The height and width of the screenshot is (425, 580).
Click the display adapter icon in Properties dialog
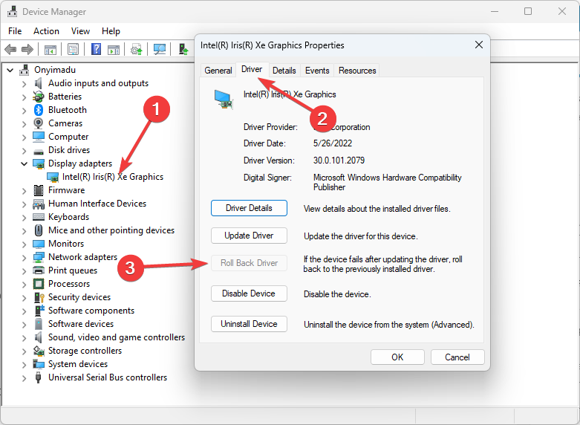tap(224, 100)
